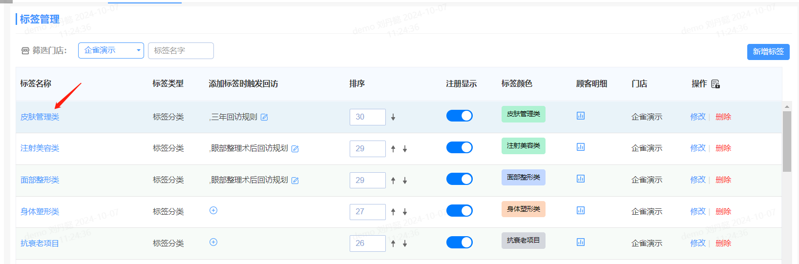The width and height of the screenshot is (799, 264).
Task: Disable registration display for 皮肤管理类
Action: coord(459,116)
